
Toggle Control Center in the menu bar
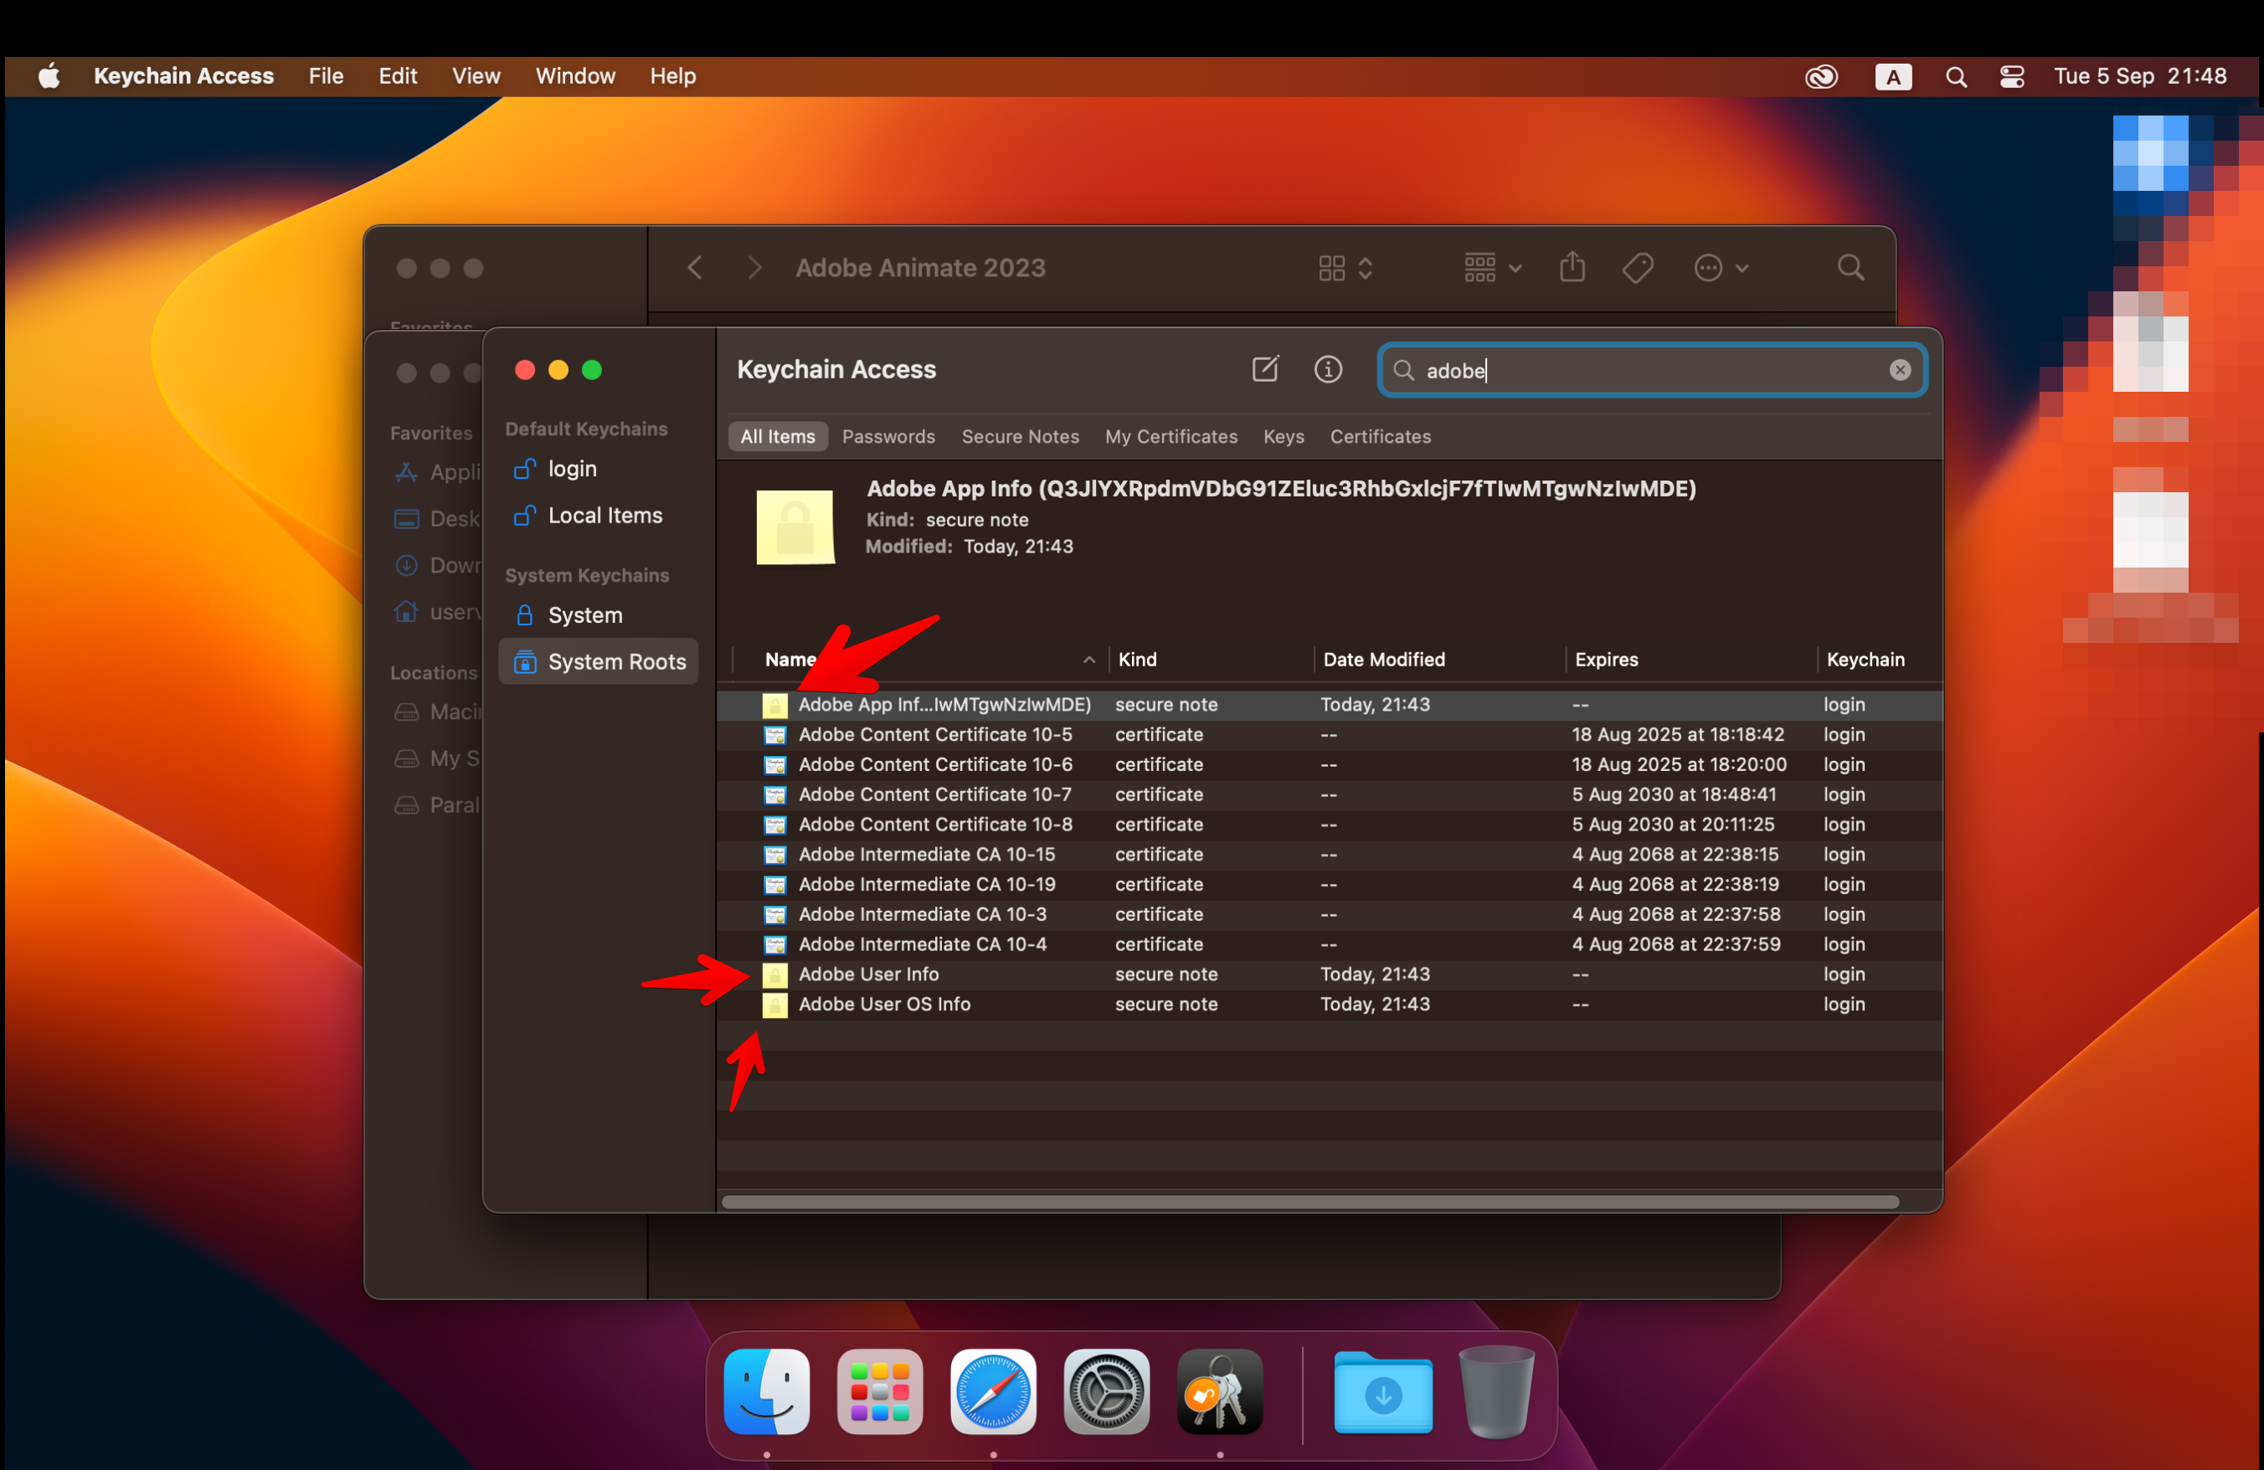pyautogui.click(x=2012, y=76)
